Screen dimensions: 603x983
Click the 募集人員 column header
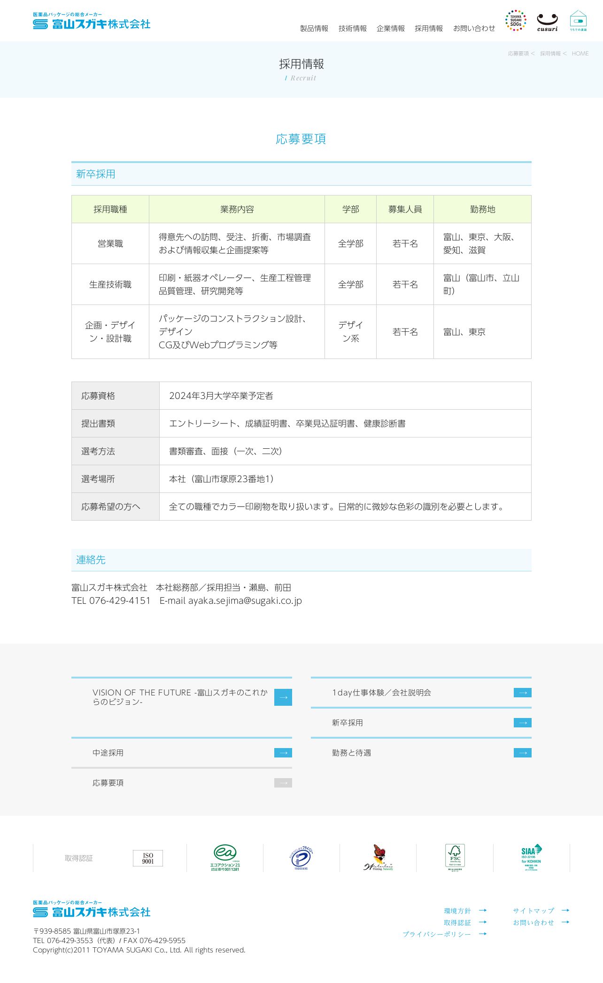(405, 209)
